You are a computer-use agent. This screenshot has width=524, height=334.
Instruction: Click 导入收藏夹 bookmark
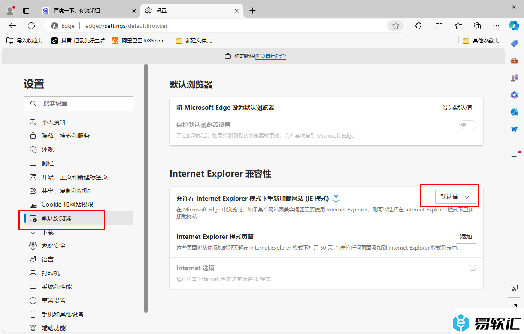click(24, 41)
